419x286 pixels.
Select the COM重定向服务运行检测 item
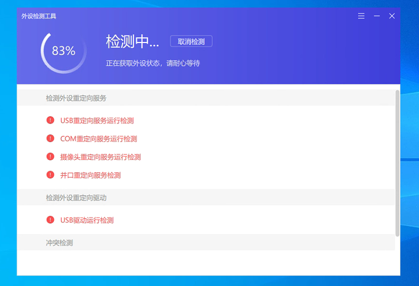coord(99,139)
